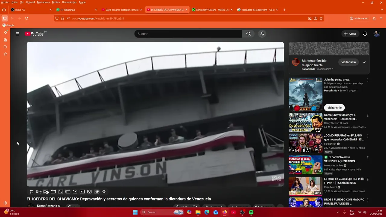
Task: Open the browser application hamburger menu
Action: [381, 18]
